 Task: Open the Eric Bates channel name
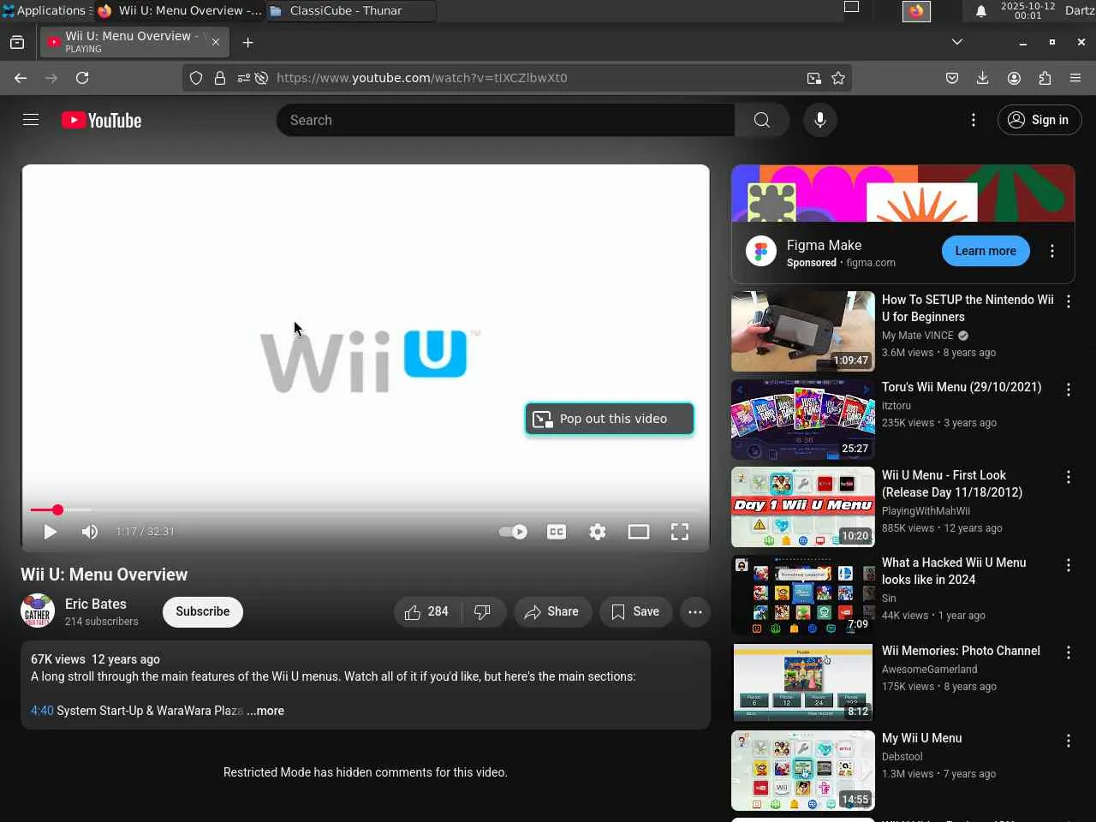96,604
